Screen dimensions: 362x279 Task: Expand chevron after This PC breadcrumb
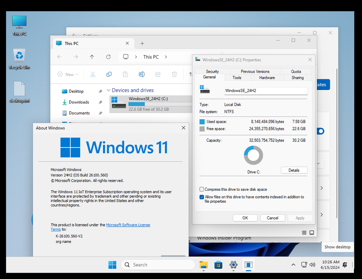(x=166, y=57)
